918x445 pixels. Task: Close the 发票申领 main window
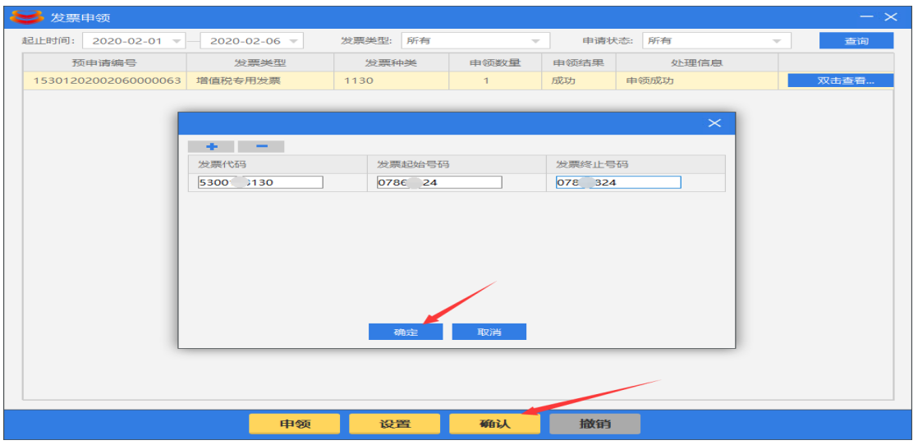point(891,17)
